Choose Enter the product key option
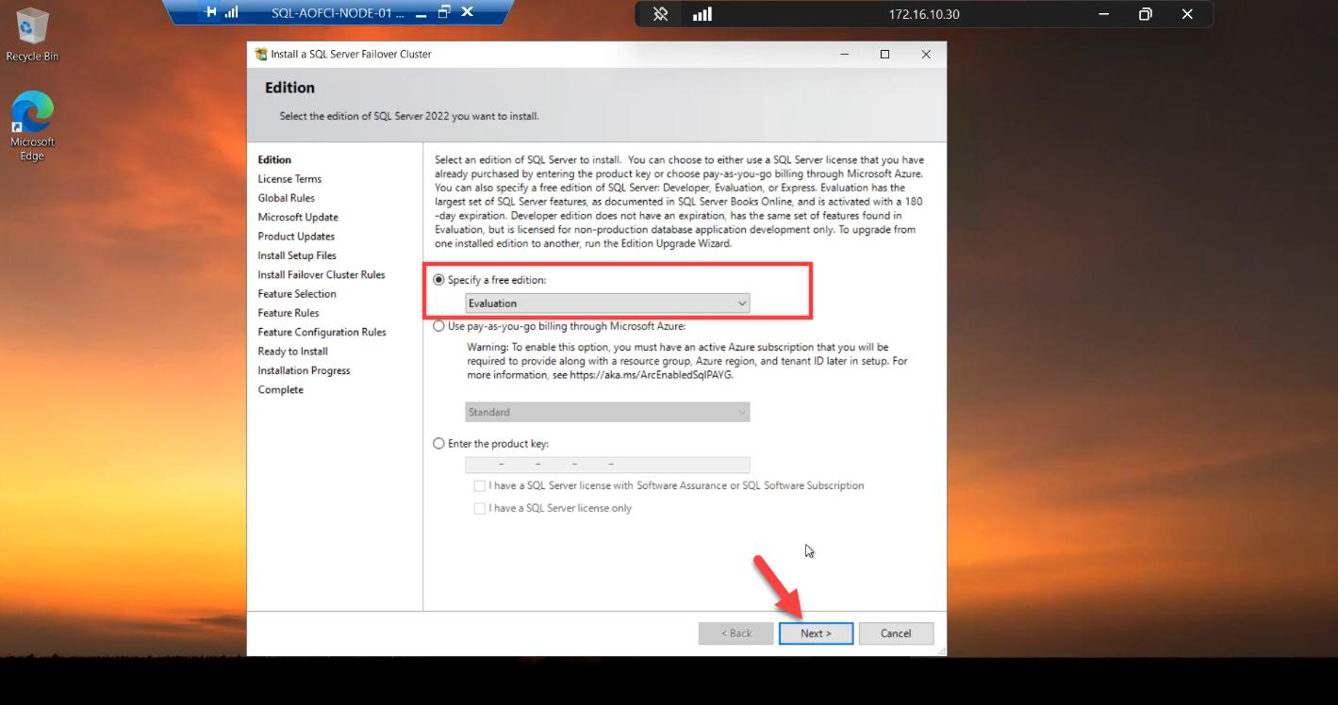This screenshot has width=1338, height=705. click(x=438, y=443)
